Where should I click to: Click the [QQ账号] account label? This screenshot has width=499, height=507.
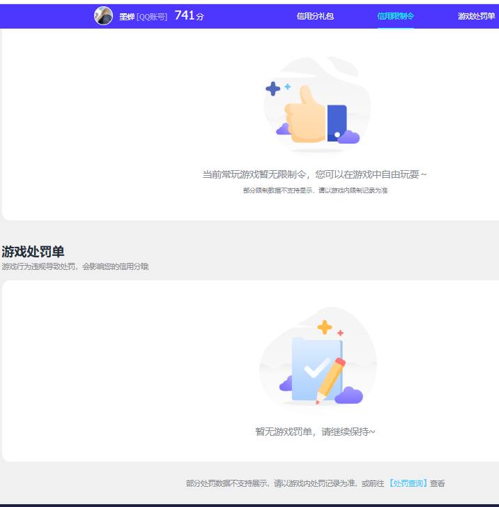tap(152, 17)
